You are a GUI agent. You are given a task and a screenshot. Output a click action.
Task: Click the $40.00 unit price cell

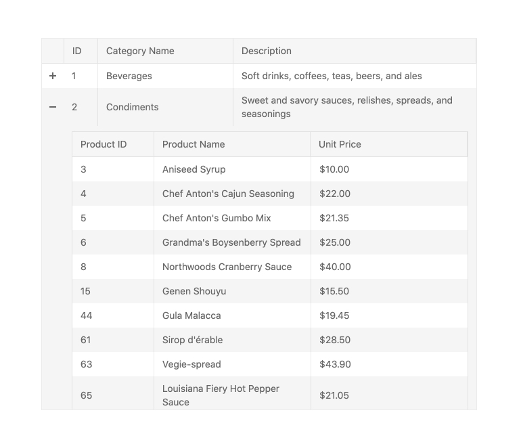tap(335, 267)
